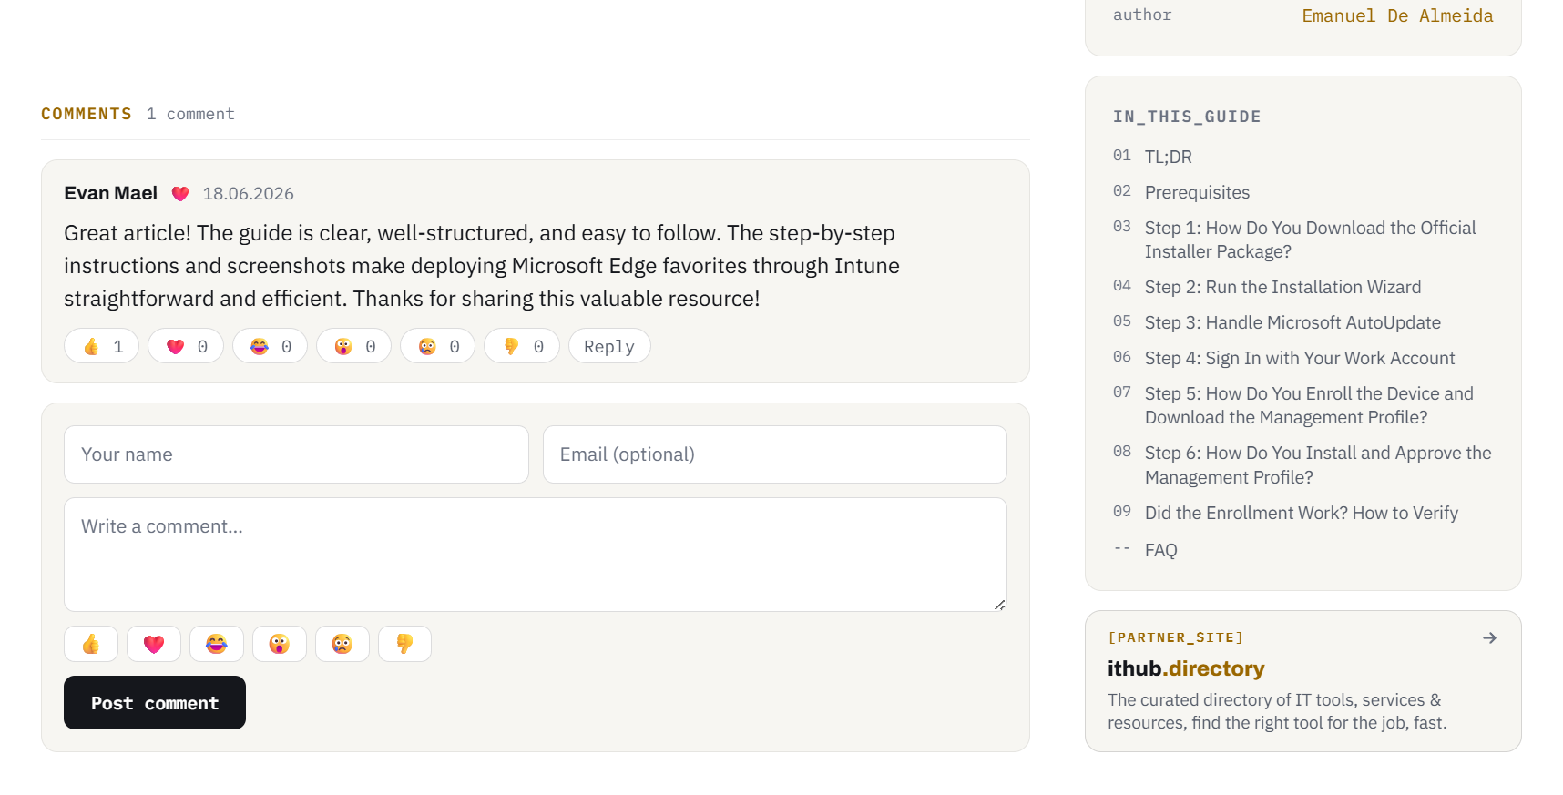Go to Step 4 Sign In with Work Account
Screen dimensions: 1563x795
[x=1300, y=358]
